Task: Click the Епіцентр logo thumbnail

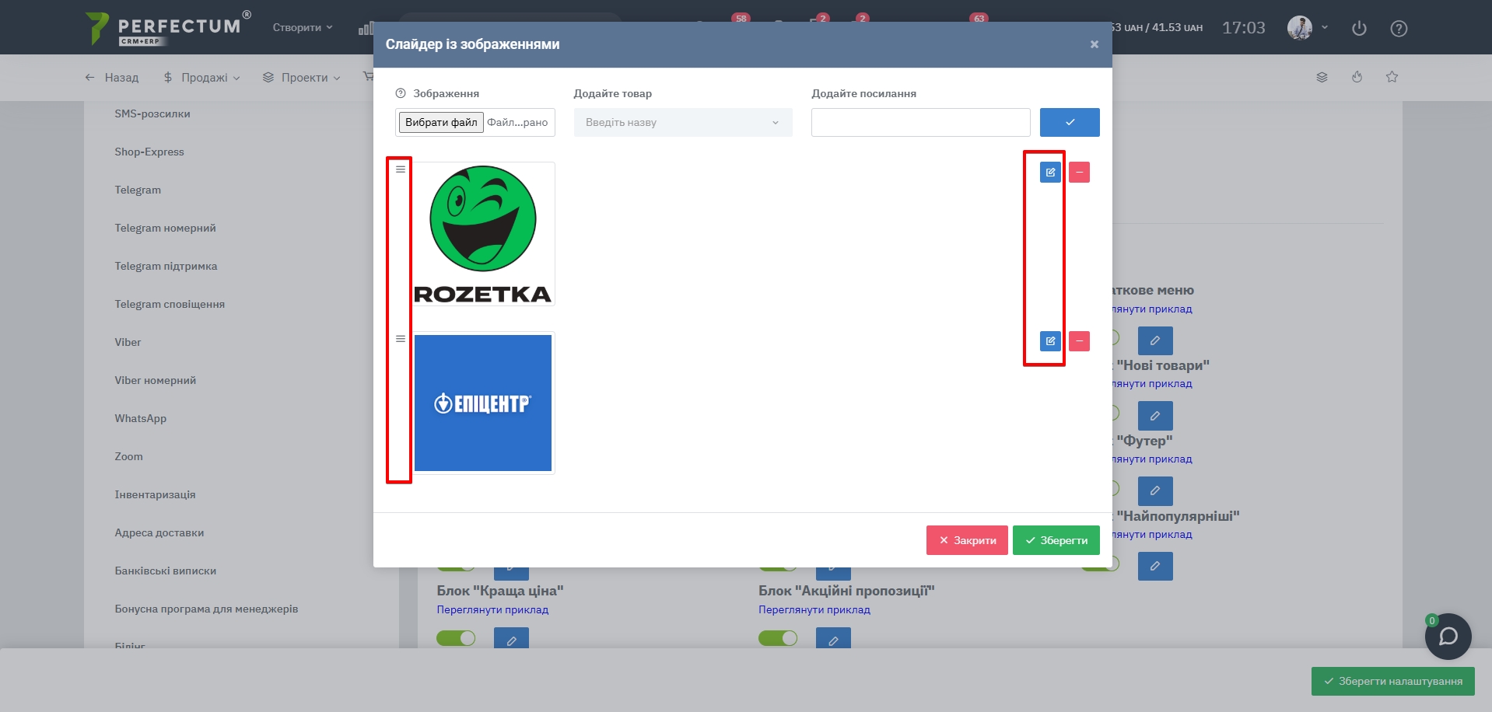Action: tap(483, 403)
